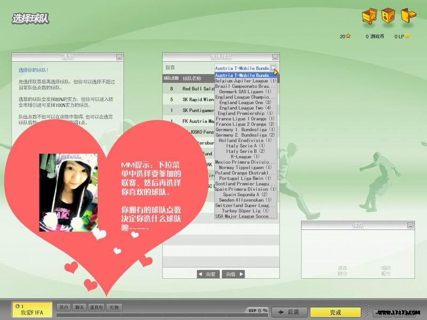Click the league dropdown arrow

[273, 68]
